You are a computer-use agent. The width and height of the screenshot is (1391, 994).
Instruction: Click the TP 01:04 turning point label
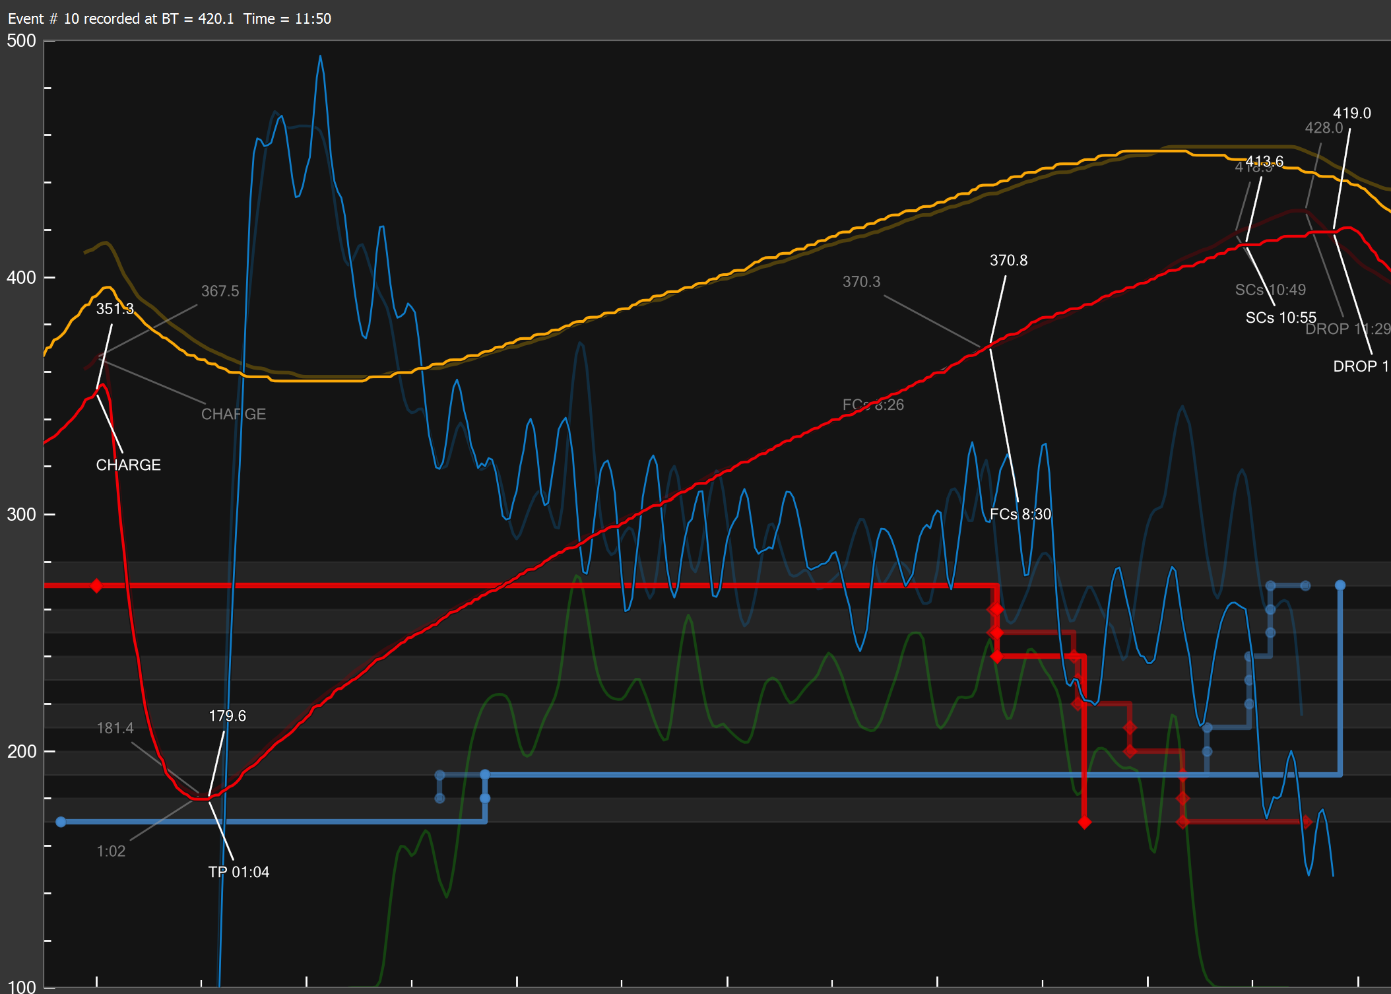[239, 872]
